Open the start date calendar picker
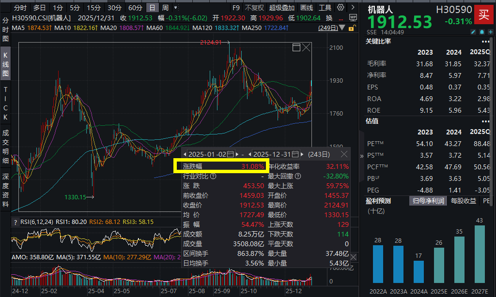 [x=230, y=154]
